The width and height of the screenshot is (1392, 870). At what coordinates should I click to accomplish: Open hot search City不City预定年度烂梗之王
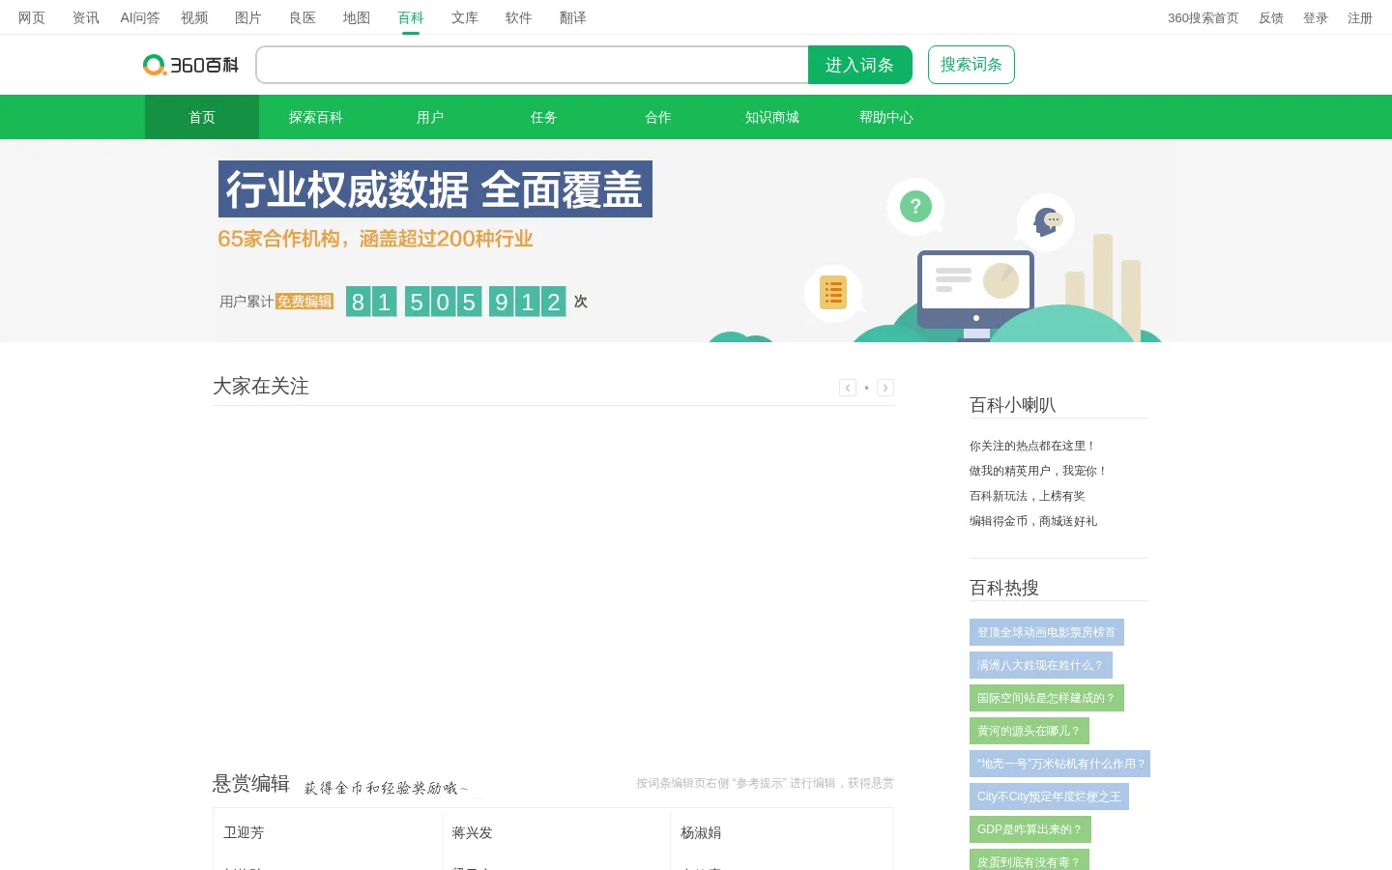coord(1049,797)
